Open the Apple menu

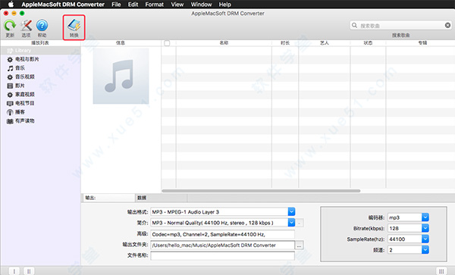tap(11, 5)
